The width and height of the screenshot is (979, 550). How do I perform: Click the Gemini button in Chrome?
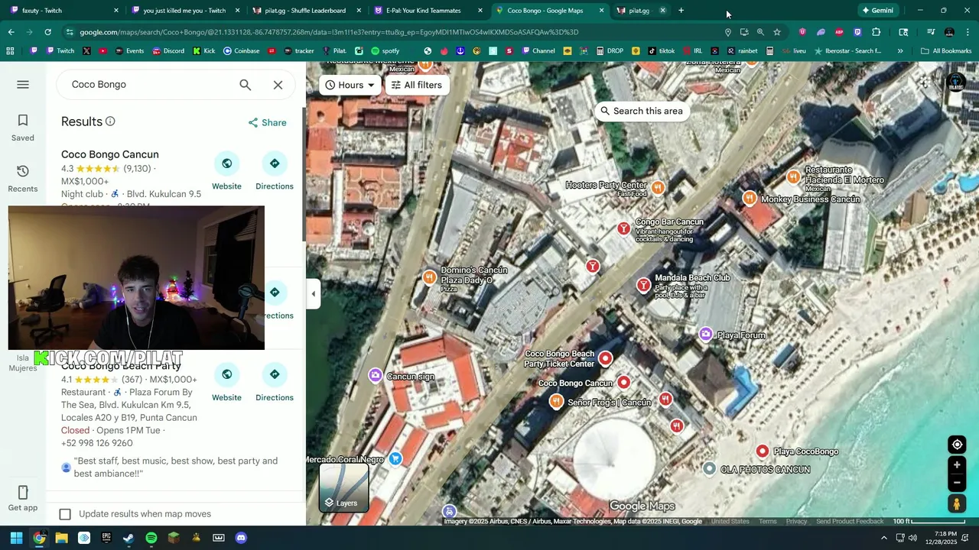pyautogui.click(x=877, y=11)
